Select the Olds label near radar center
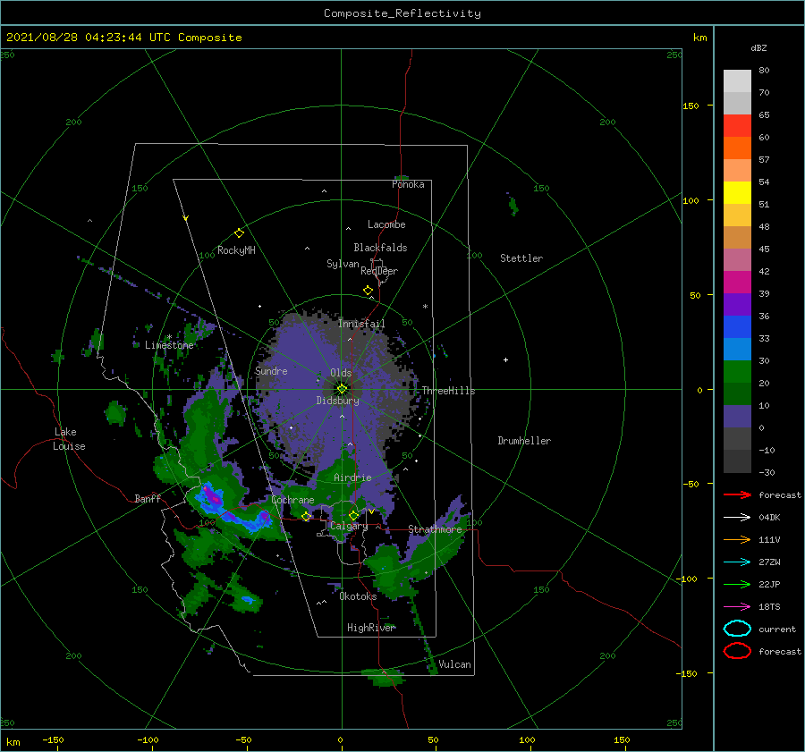The image size is (805, 752). point(341,373)
